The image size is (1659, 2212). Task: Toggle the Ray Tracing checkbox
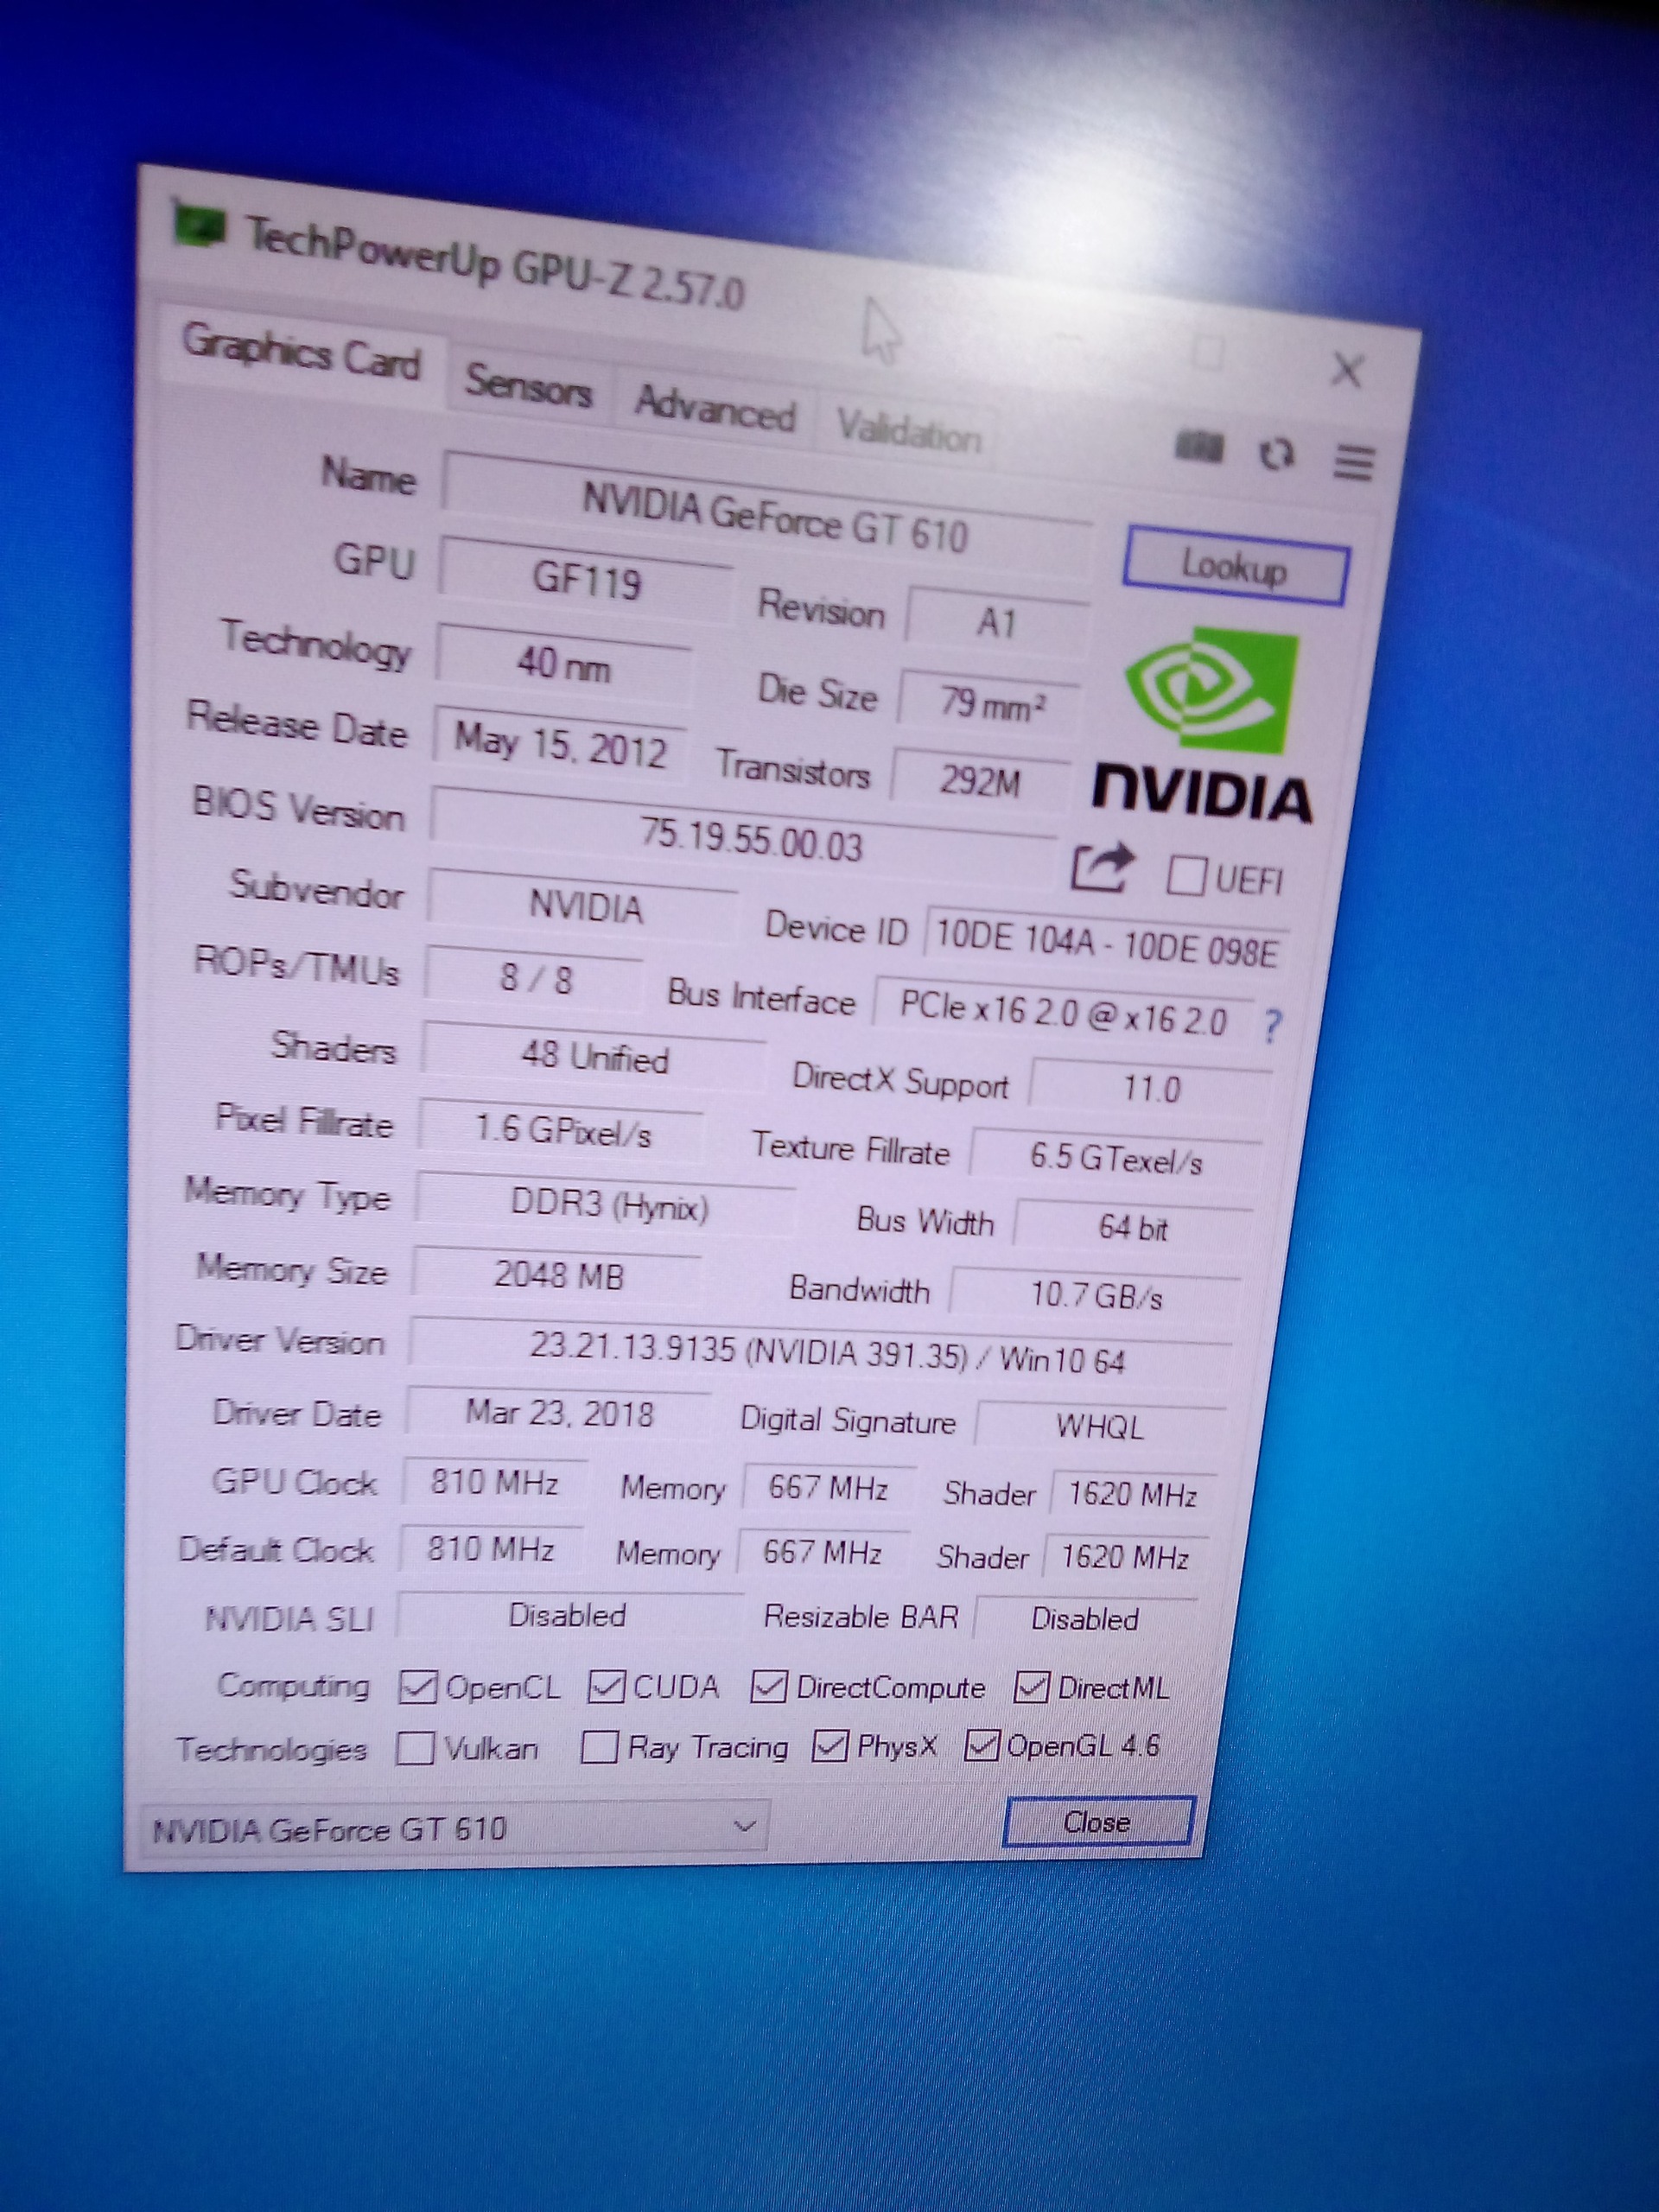[x=598, y=1747]
